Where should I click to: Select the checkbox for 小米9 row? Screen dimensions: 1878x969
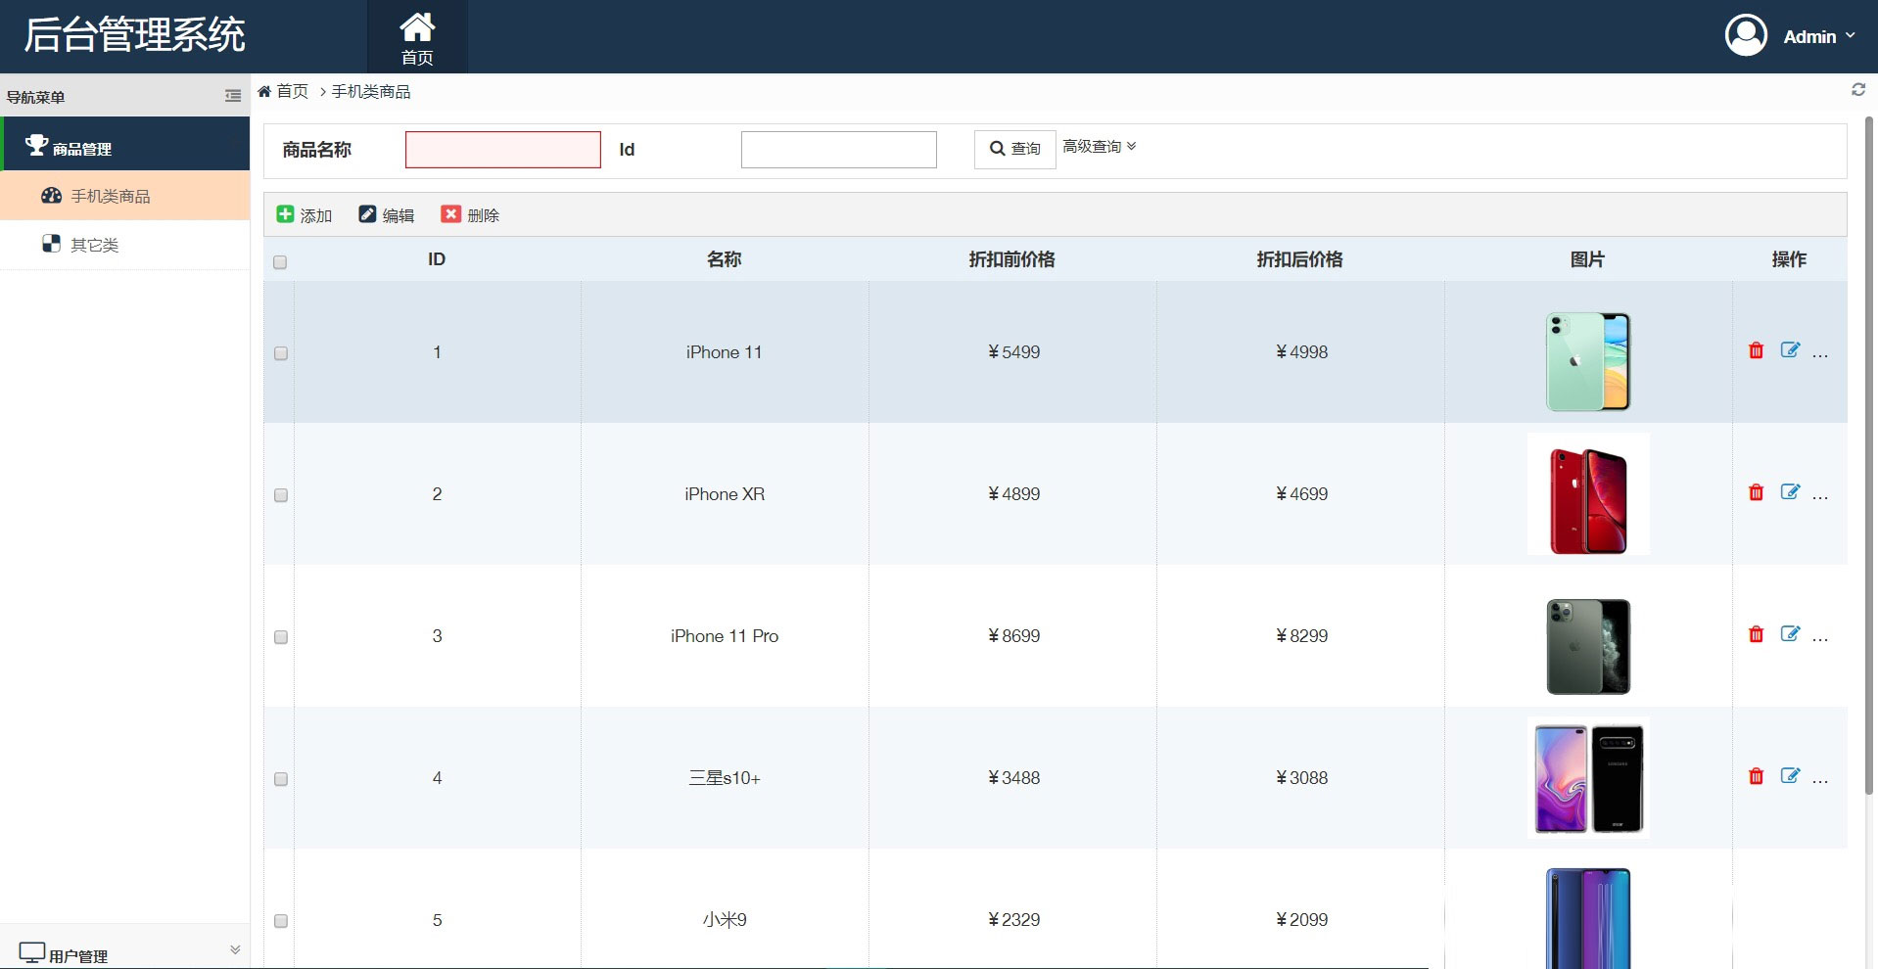point(281,921)
